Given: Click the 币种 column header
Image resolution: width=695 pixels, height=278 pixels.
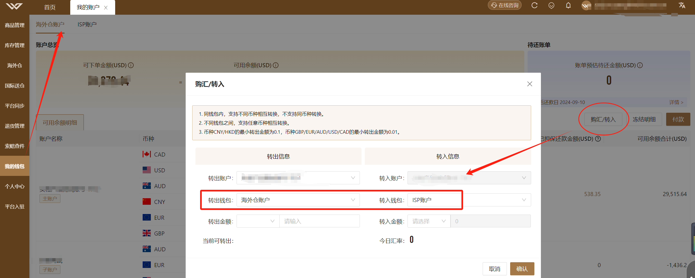Looking at the screenshot, I should [148, 139].
